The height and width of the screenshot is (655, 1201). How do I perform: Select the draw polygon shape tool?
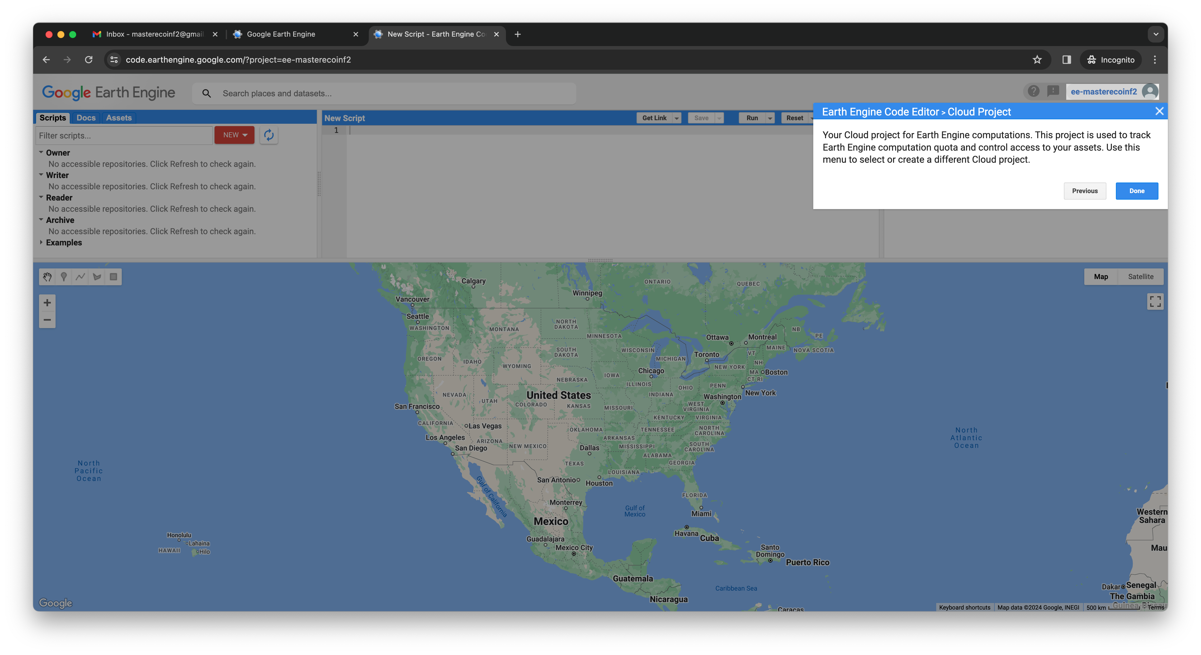click(97, 277)
